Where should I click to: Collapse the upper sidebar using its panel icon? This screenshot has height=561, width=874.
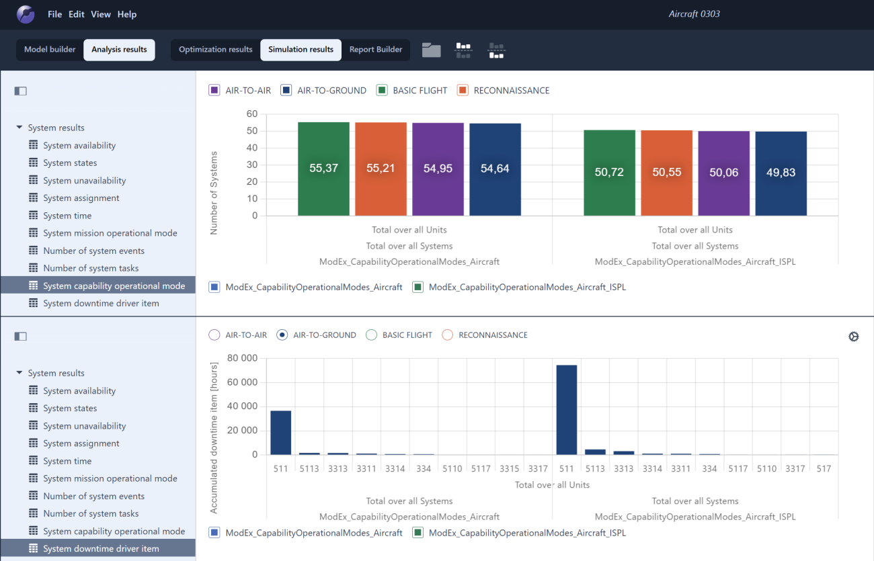click(20, 91)
